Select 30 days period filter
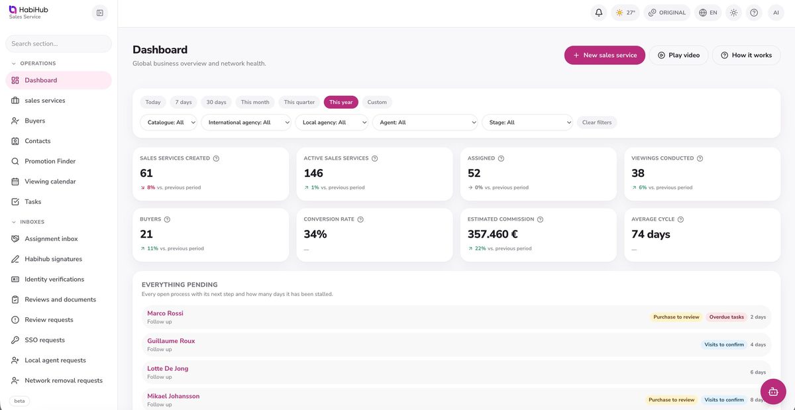 216,102
